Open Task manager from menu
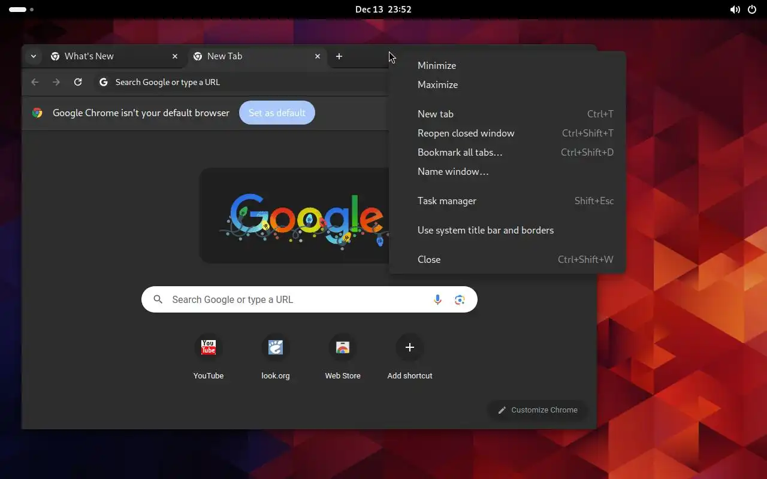Image resolution: width=767 pixels, height=479 pixels. [507, 201]
